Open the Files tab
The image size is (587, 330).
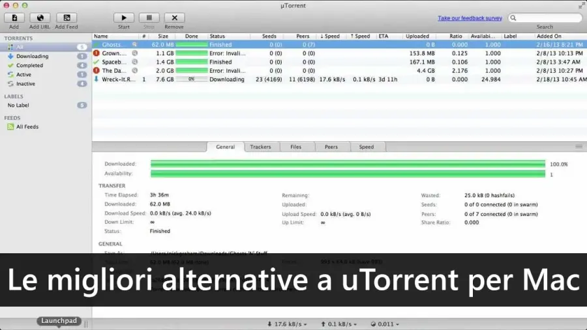click(295, 147)
